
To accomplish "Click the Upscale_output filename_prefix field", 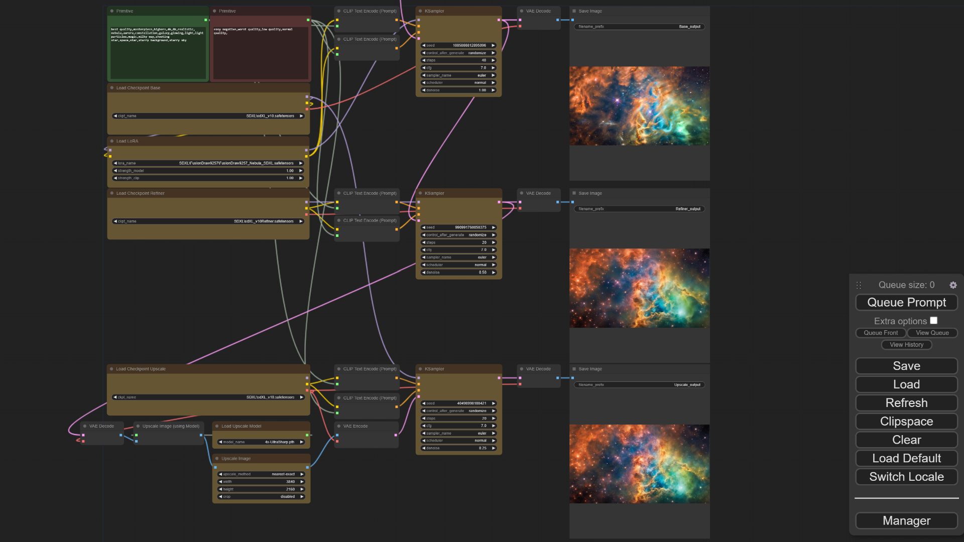I will (639, 385).
